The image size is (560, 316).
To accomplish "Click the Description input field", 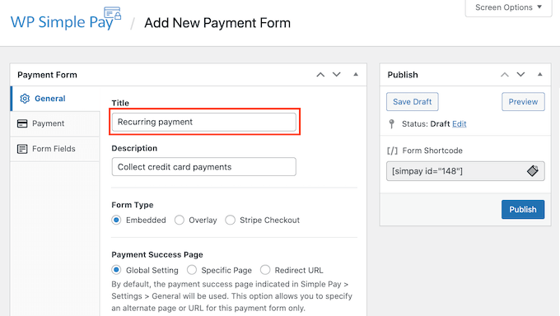I will pyautogui.click(x=204, y=167).
